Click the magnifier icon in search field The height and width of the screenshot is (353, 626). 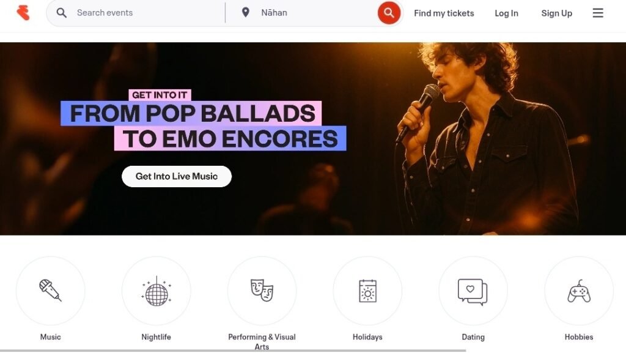tap(62, 13)
